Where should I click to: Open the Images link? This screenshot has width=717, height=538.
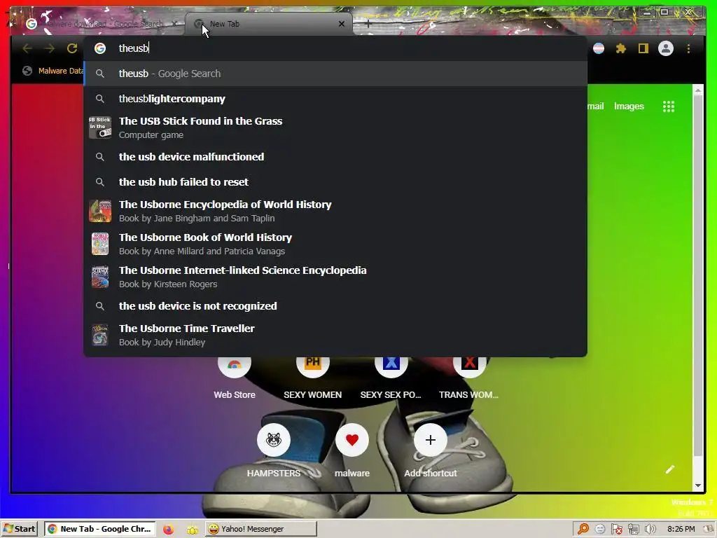coord(629,106)
